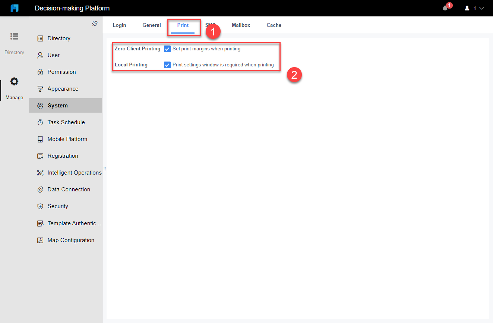The height and width of the screenshot is (323, 493).
Task: Open the Manage gear icon in sidebar
Action: 14,81
